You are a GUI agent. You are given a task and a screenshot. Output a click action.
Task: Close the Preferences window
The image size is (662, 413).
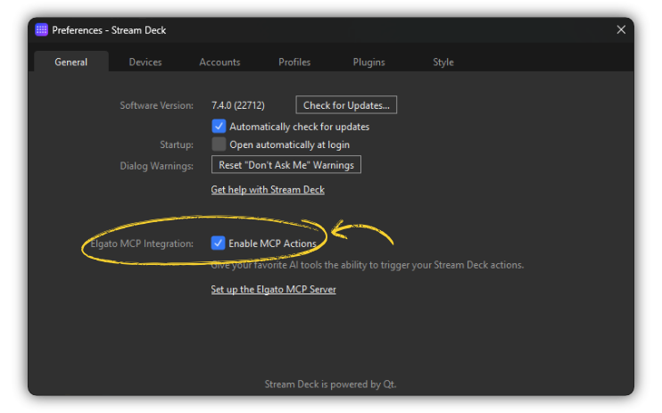621,29
